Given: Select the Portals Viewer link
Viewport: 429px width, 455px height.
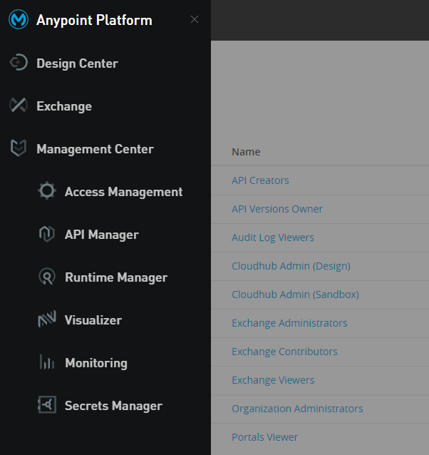Looking at the screenshot, I should 264,436.
